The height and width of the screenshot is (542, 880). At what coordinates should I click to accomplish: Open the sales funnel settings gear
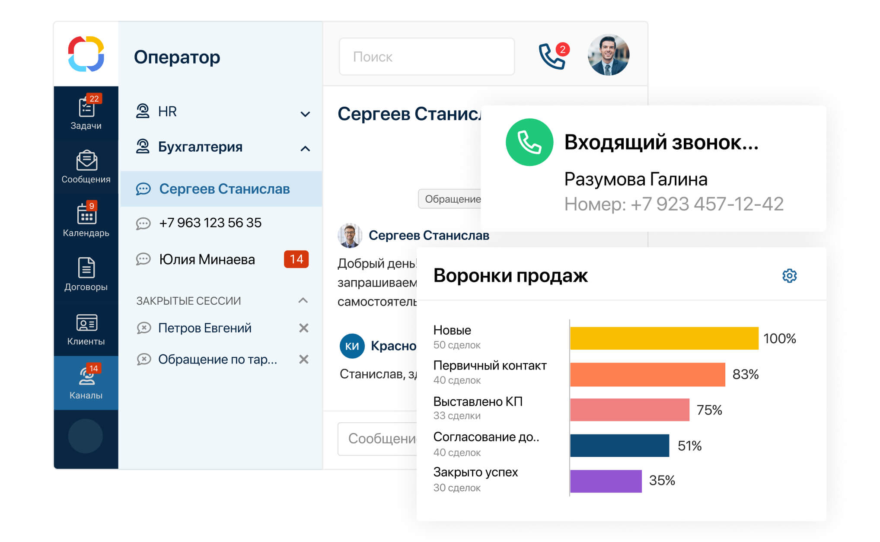(x=790, y=275)
